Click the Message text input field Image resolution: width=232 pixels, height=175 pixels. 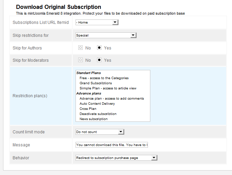[112, 145]
